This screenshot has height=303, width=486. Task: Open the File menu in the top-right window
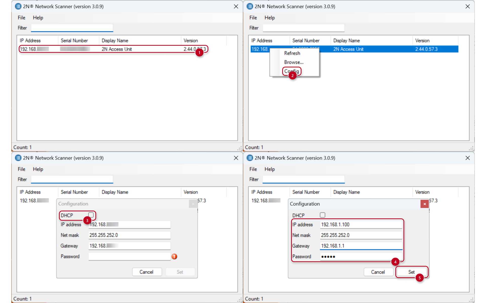[253, 18]
